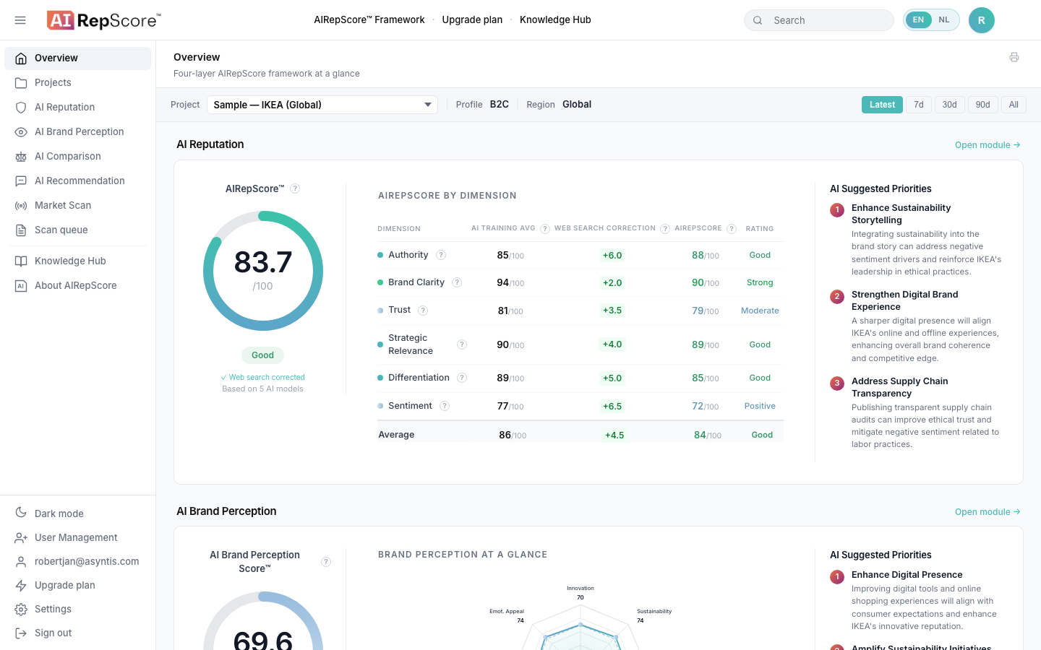
Task: Go to AI Comparison in sidebar
Action: tap(77, 156)
